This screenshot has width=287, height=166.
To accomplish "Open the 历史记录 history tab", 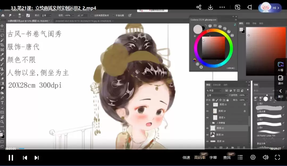I will click(217, 85).
